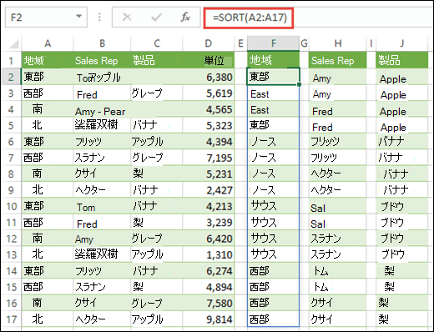Click cell グレープ in row 3

(157, 93)
